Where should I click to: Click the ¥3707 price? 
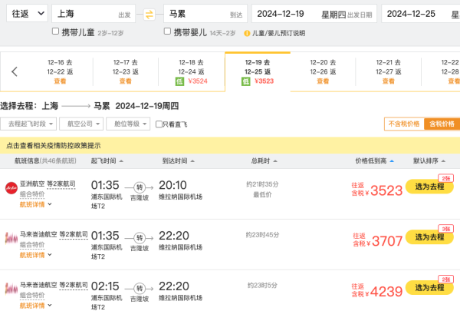(x=387, y=241)
